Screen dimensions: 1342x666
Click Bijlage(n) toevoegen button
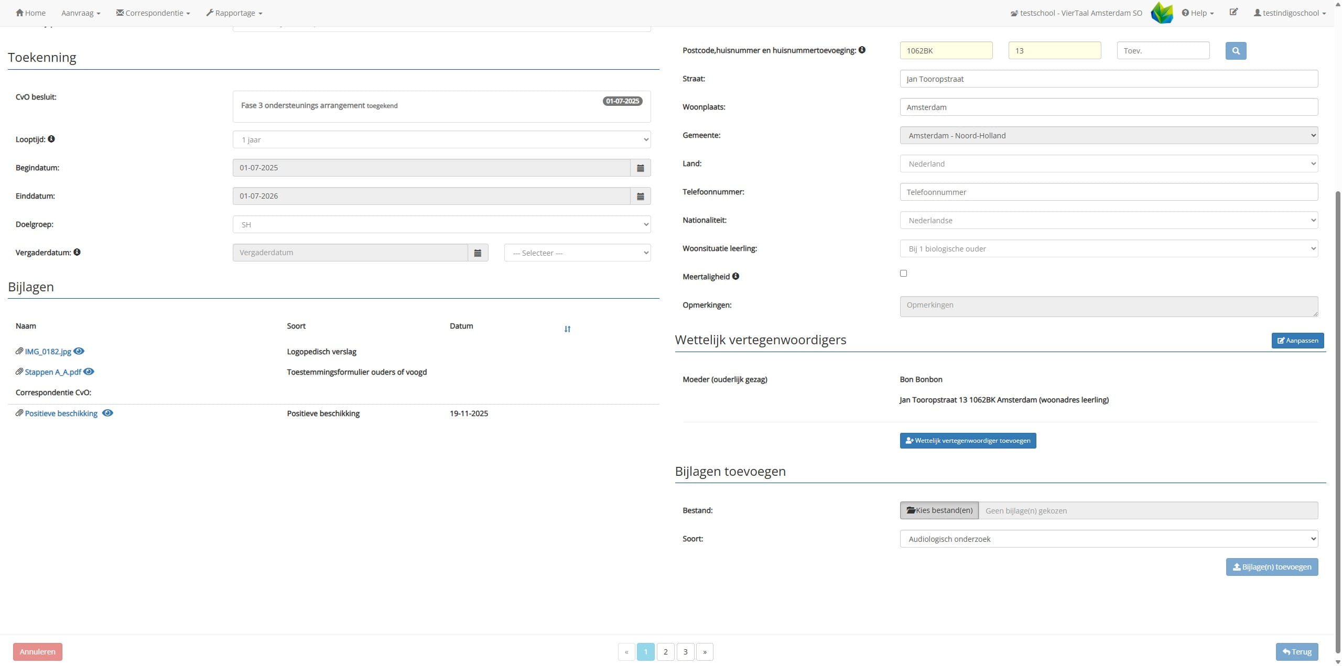[1272, 567]
